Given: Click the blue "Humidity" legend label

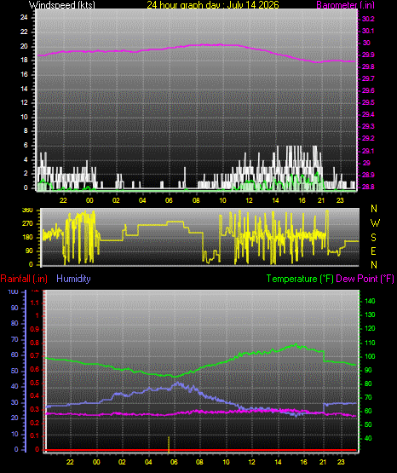Looking at the screenshot, I should [x=73, y=279].
